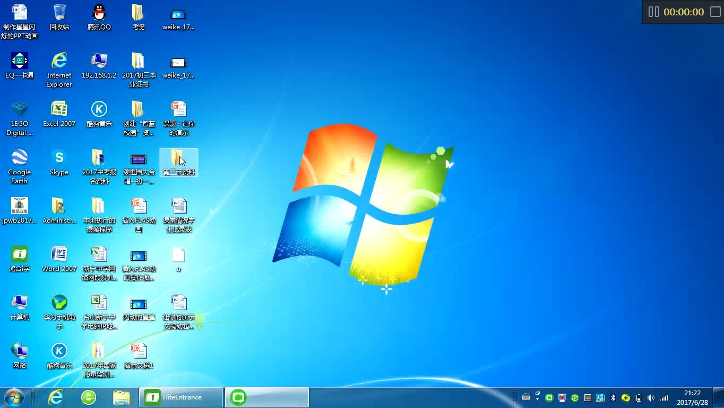
Task: Open Bluetooth devices tray icon
Action: click(613, 398)
